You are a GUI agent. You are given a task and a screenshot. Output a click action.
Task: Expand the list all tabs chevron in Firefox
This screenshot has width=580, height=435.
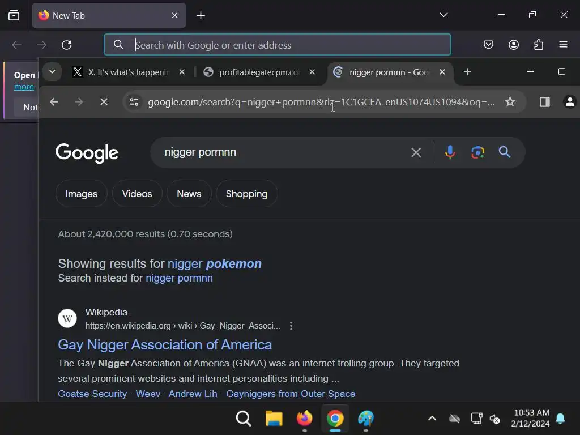(443, 15)
